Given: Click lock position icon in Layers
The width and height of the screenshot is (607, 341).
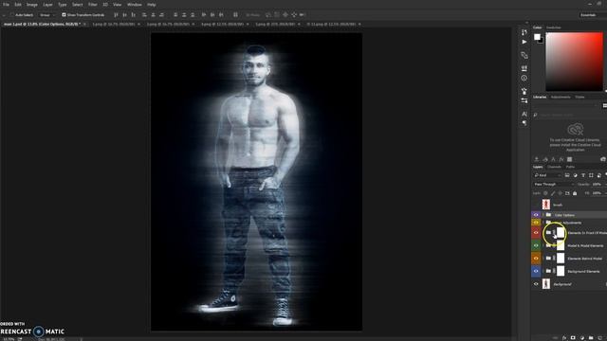Looking at the screenshot, I should (x=561, y=193).
